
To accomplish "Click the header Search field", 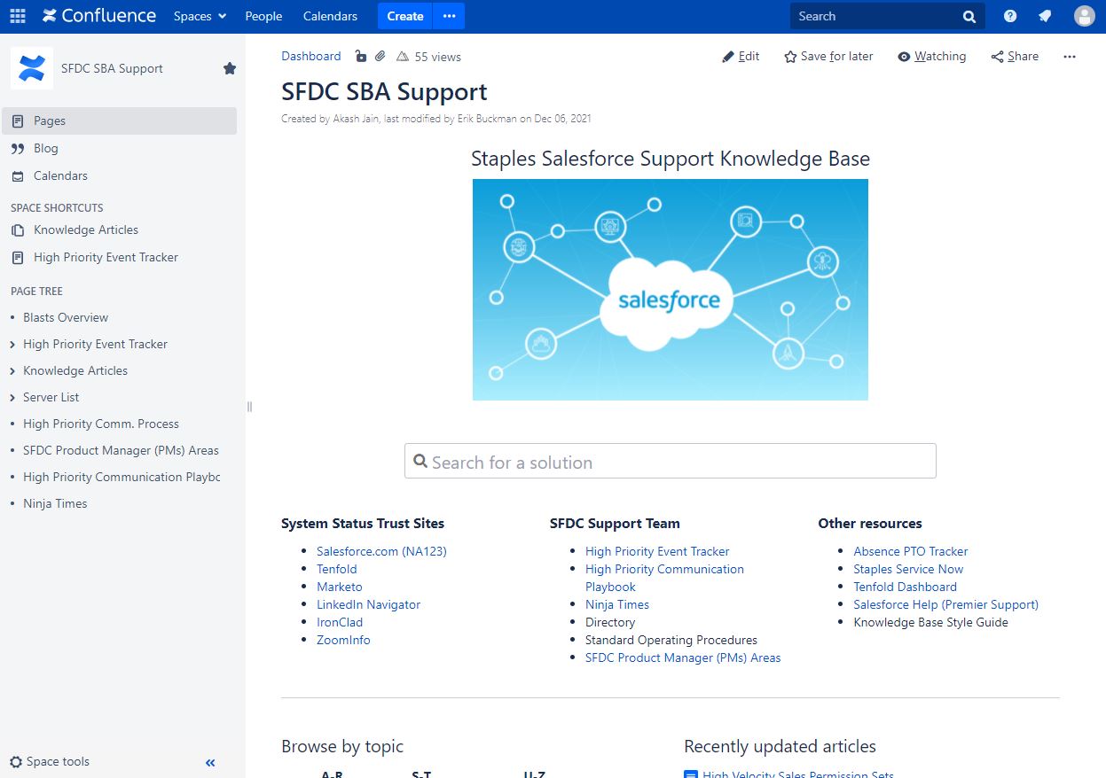I will [x=887, y=16].
